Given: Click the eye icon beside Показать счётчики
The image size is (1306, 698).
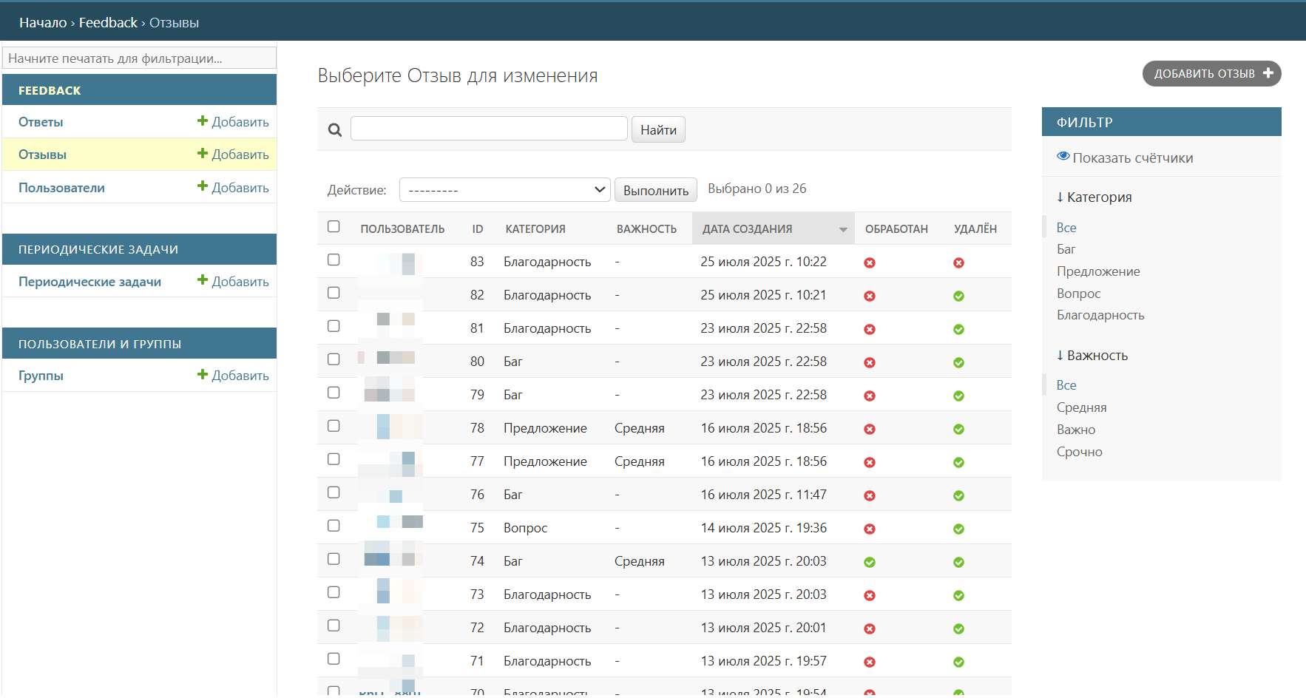Looking at the screenshot, I should [x=1063, y=157].
